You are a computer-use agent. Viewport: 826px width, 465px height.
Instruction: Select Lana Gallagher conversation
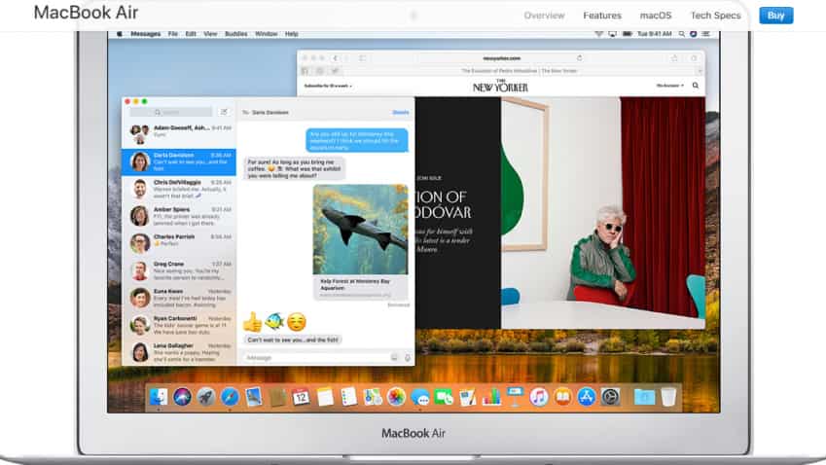click(x=179, y=352)
